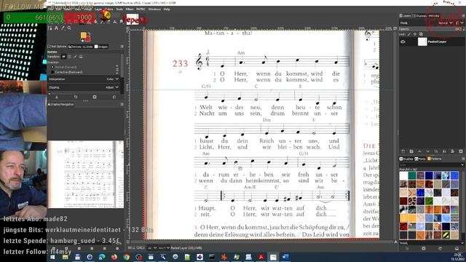Viewport: 466px width, 262px height.
Task: Create a new layer in the Layers panel
Action: [403, 151]
